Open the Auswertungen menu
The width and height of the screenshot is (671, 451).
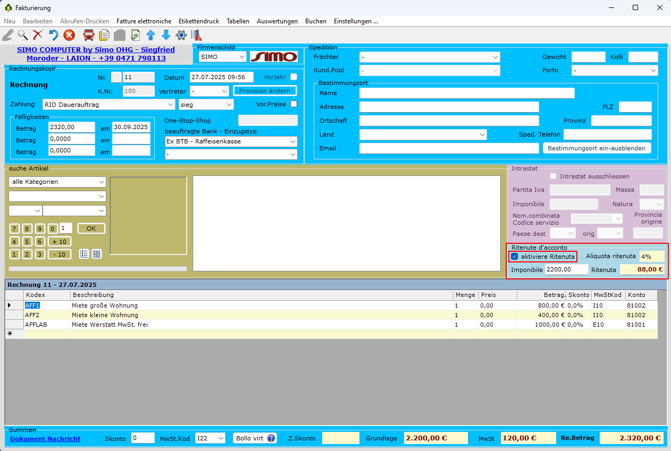pos(277,21)
